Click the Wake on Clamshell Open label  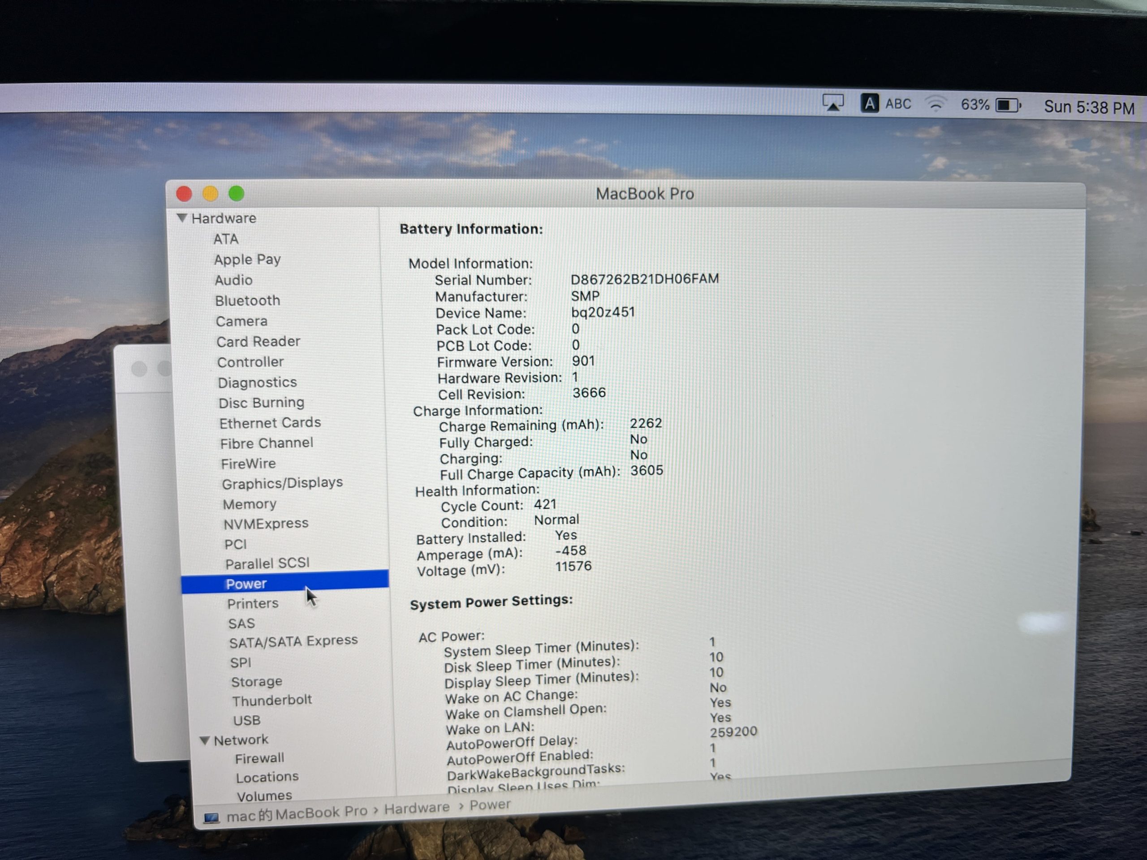(526, 711)
